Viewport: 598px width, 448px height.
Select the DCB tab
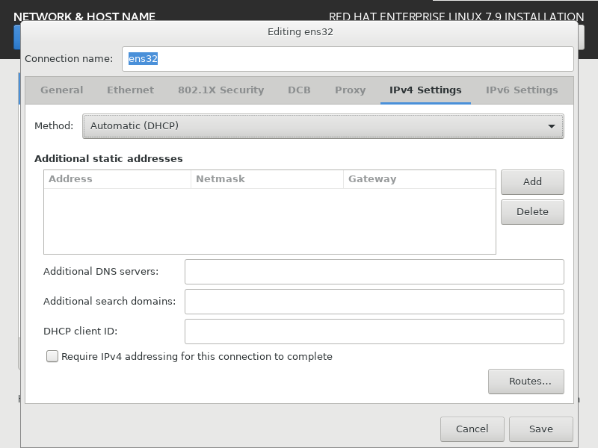tap(299, 90)
